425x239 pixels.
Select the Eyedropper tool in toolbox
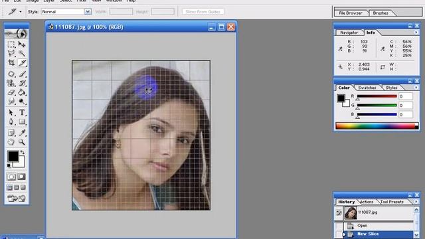pyautogui.click(x=22, y=133)
